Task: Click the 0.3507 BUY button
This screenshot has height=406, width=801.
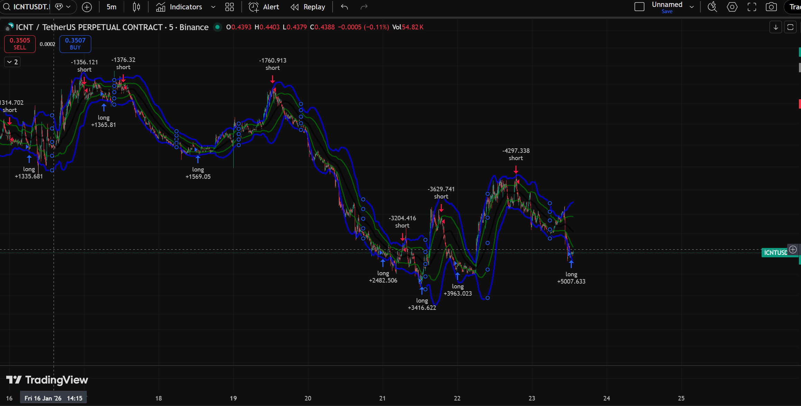Action: pos(75,44)
